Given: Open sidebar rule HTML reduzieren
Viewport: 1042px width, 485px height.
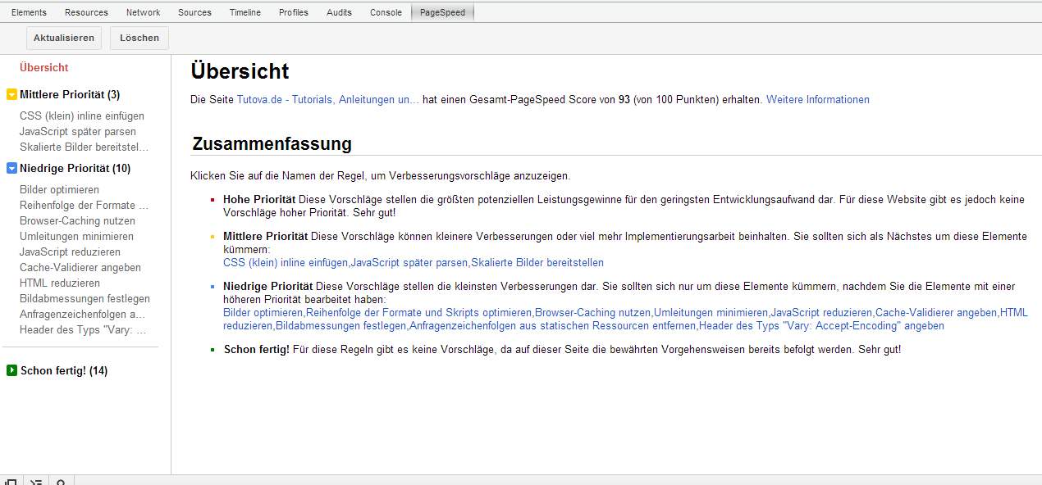Looking at the screenshot, I should click(60, 283).
